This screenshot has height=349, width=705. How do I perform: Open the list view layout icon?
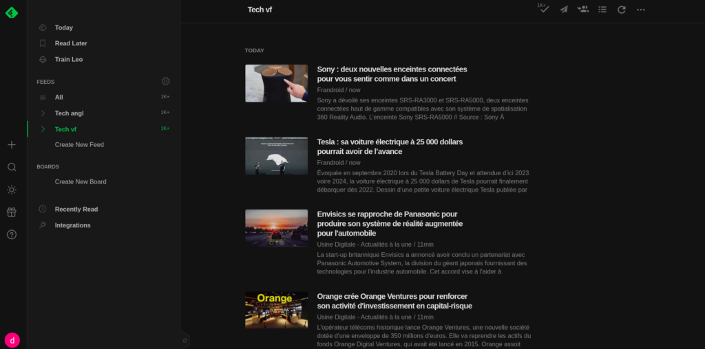[602, 10]
